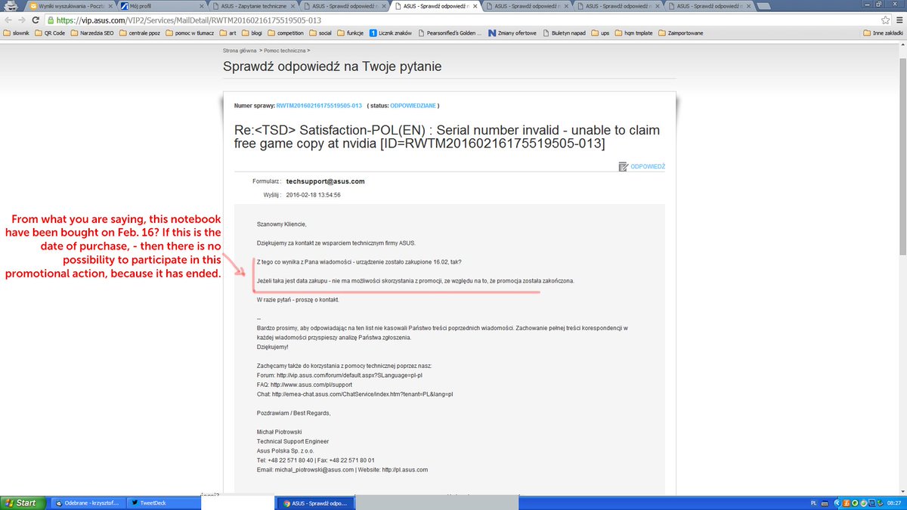907x510 pixels.
Task: Open the Chrome hamburger menu
Action: 898,20
